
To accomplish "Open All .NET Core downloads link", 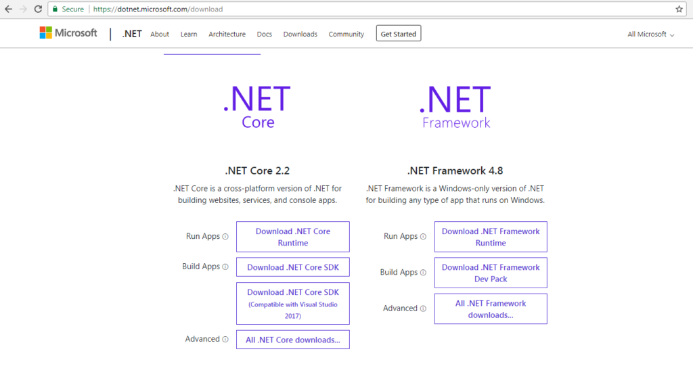I will coord(292,340).
